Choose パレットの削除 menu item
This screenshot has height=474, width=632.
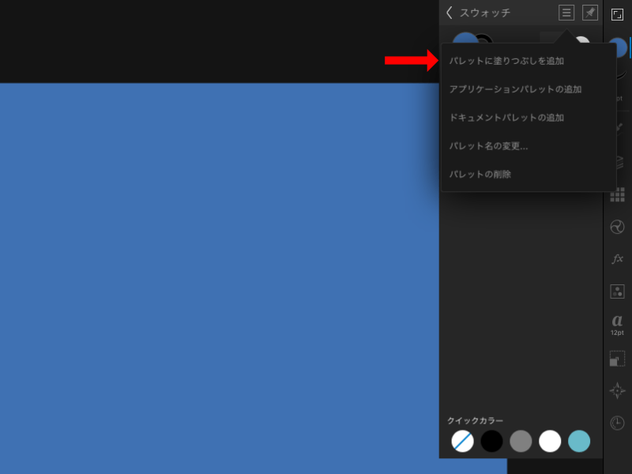pyautogui.click(x=529, y=174)
